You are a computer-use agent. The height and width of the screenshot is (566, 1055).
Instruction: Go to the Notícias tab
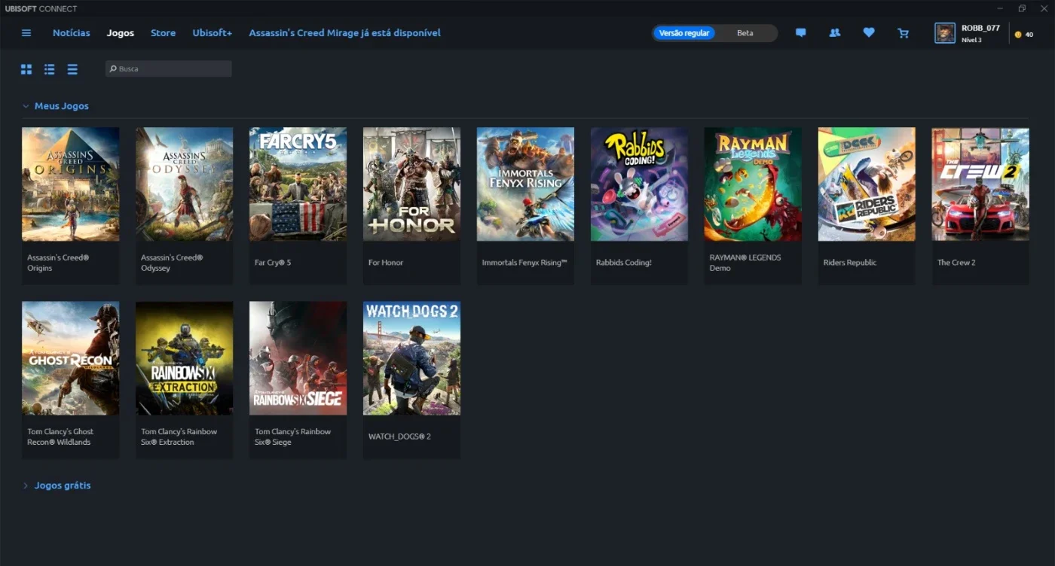coord(72,33)
